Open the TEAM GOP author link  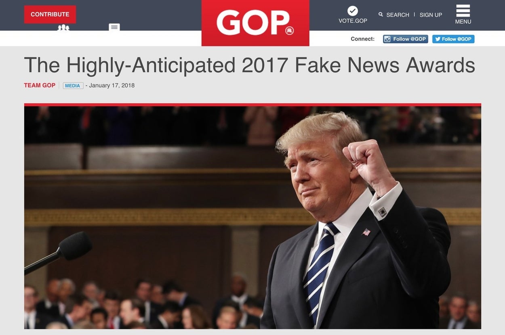(x=40, y=85)
